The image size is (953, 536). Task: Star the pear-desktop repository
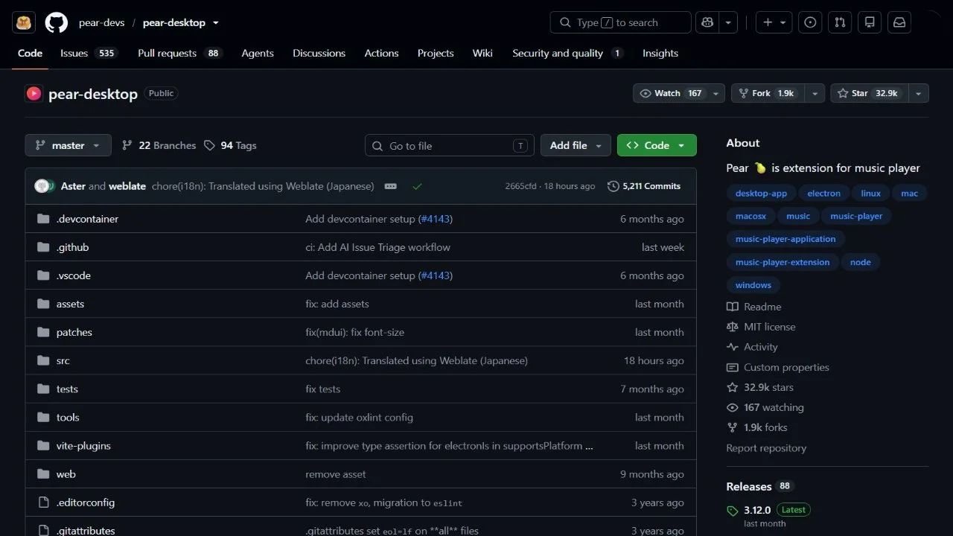point(870,93)
